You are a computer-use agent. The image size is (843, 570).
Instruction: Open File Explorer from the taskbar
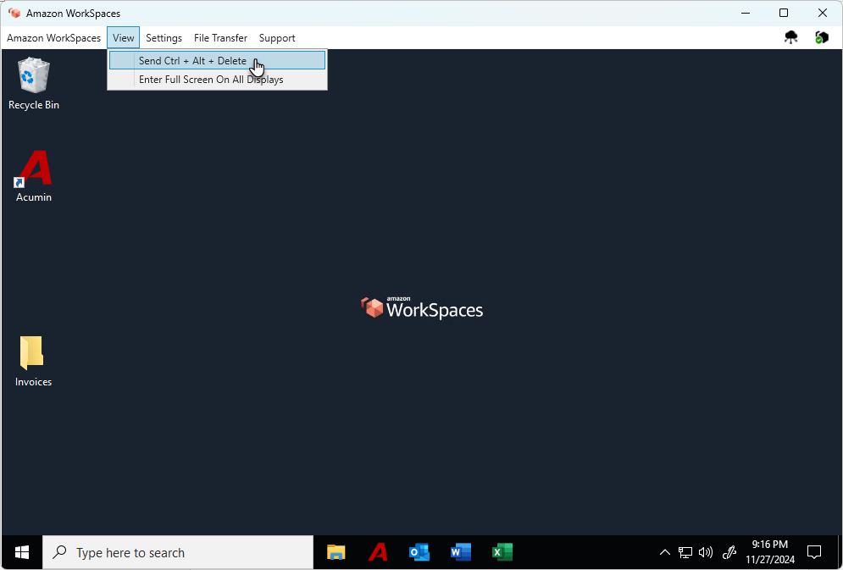336,552
